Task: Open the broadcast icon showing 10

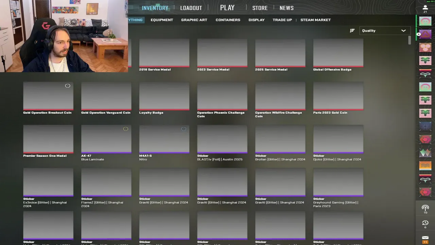Action: point(425,208)
